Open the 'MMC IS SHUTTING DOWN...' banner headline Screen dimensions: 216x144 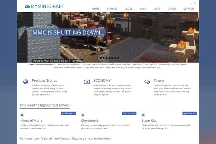point(68,32)
